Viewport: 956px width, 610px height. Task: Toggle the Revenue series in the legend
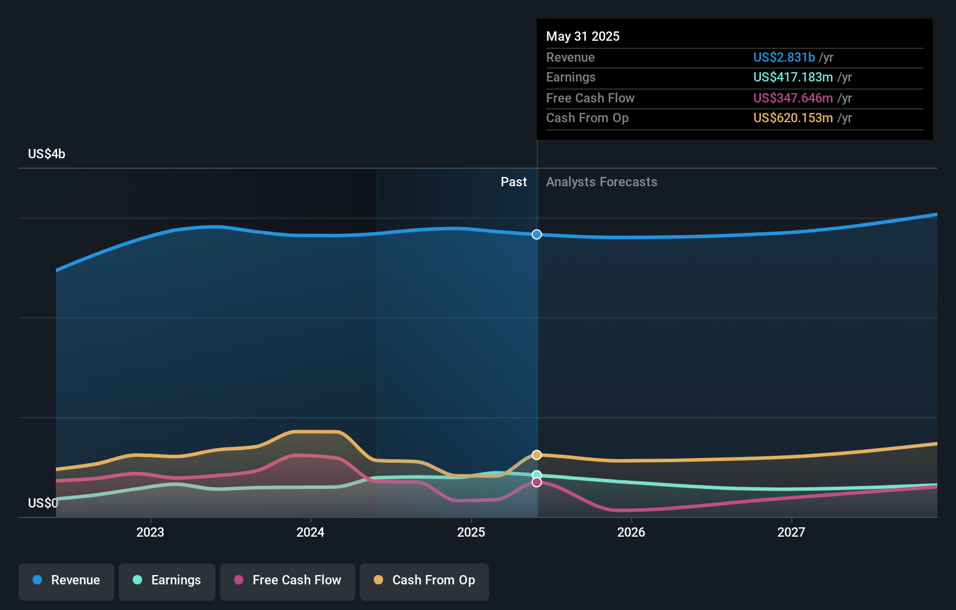(x=66, y=581)
